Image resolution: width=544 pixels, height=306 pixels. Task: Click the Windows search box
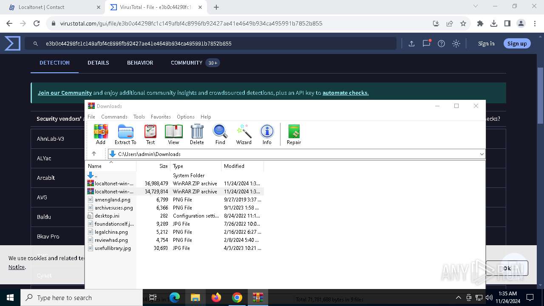coord(82,297)
